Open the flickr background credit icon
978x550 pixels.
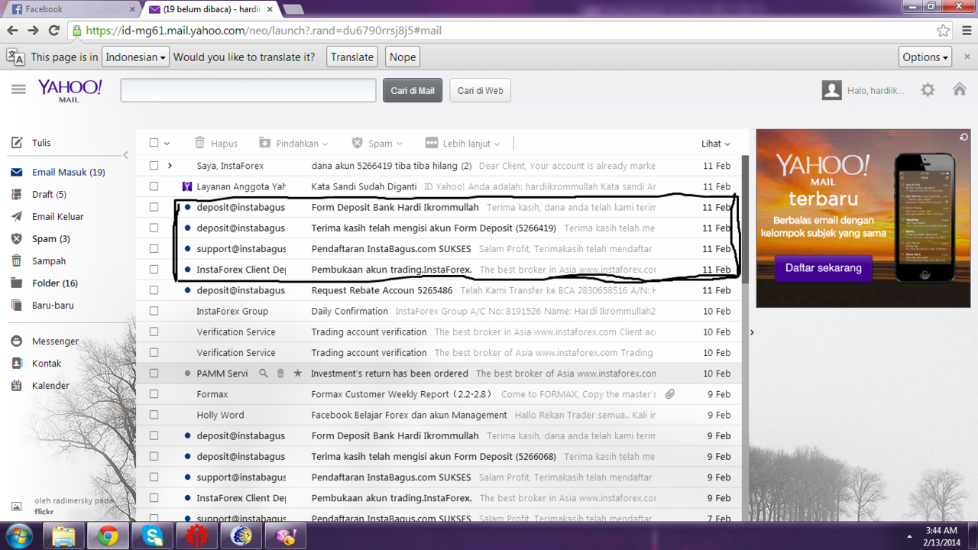click(x=17, y=506)
